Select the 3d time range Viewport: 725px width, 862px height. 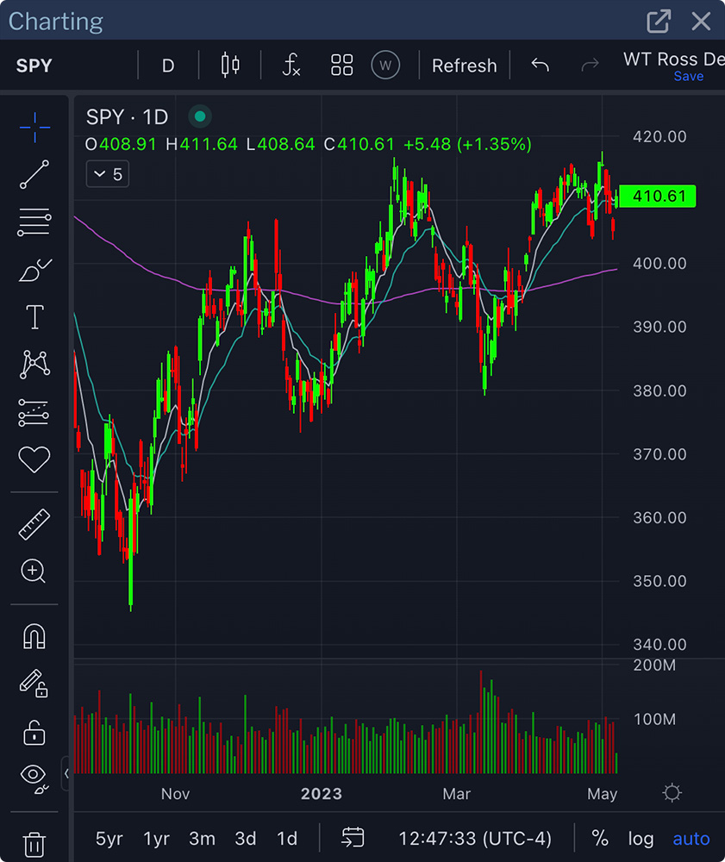[245, 839]
